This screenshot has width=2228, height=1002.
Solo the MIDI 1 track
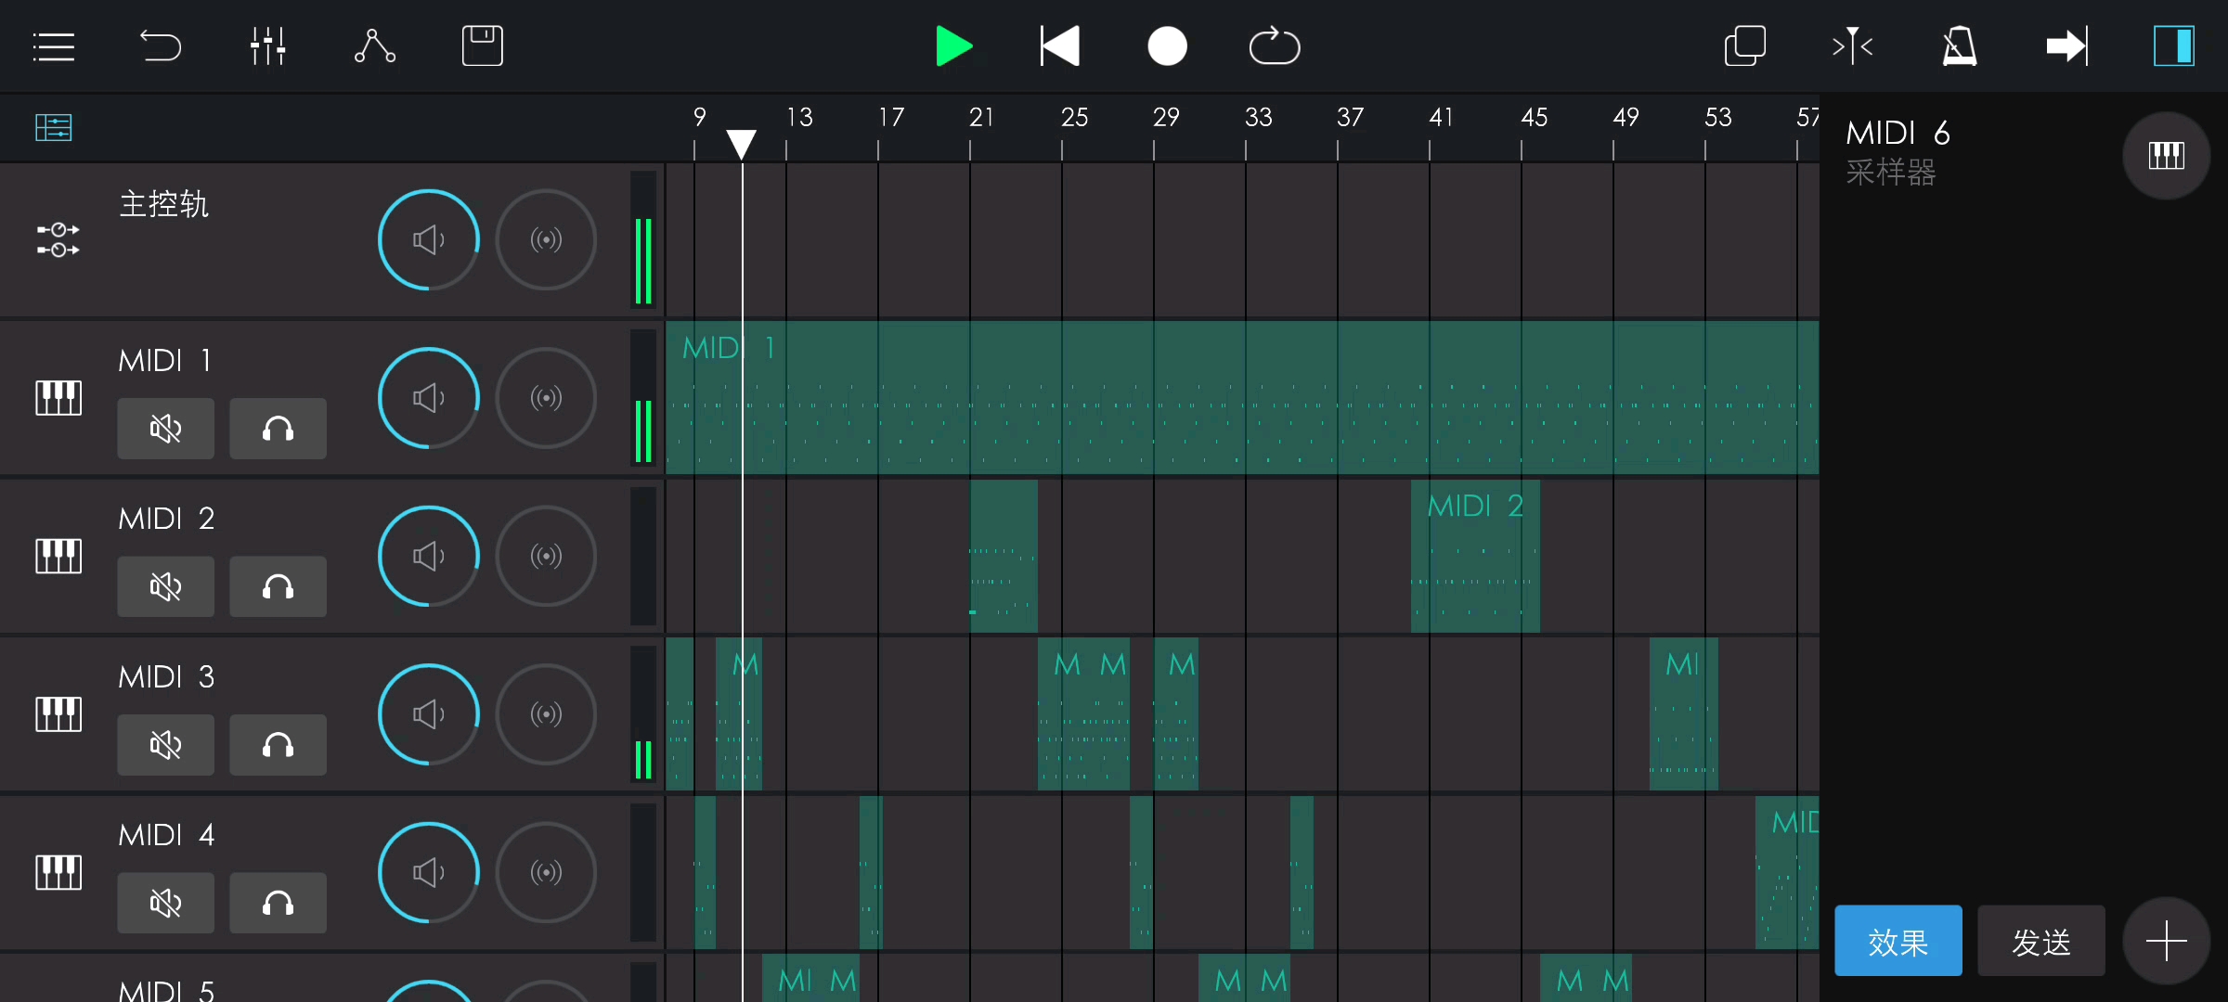[278, 429]
